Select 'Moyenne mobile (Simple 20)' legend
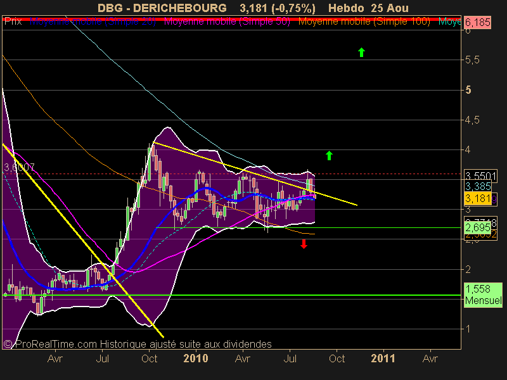 coord(93,22)
